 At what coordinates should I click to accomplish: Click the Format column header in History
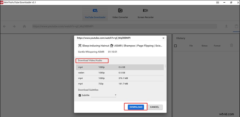[217, 46]
